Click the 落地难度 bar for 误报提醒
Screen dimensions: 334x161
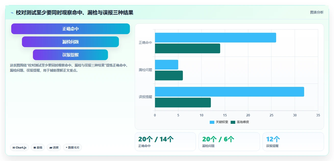point(183,102)
